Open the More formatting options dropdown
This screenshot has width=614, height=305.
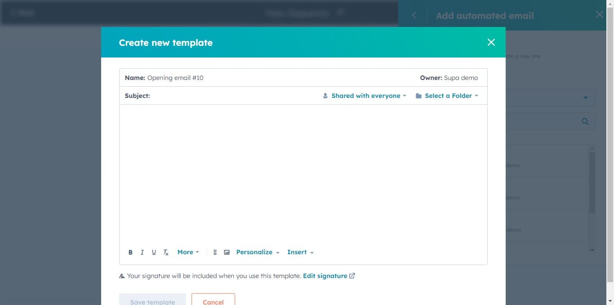(x=187, y=252)
